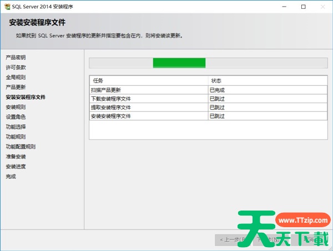333x251 pixels.
Task: Select 产品密钥 step in sidebar
Action: click(16, 58)
